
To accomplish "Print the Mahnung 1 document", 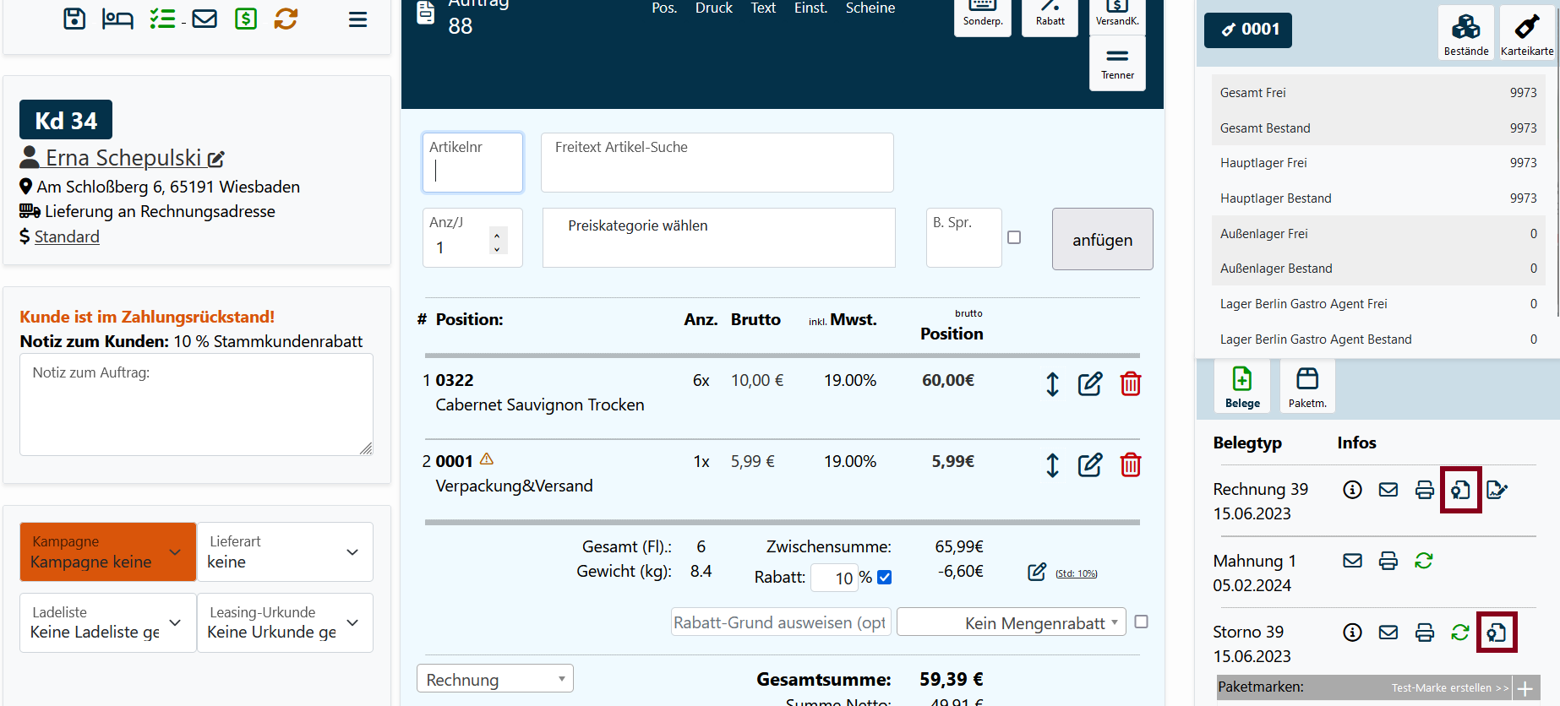I will click(1388, 561).
